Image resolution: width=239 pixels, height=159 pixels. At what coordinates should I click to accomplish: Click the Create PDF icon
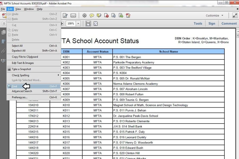pyautogui.click(x=4, y=16)
